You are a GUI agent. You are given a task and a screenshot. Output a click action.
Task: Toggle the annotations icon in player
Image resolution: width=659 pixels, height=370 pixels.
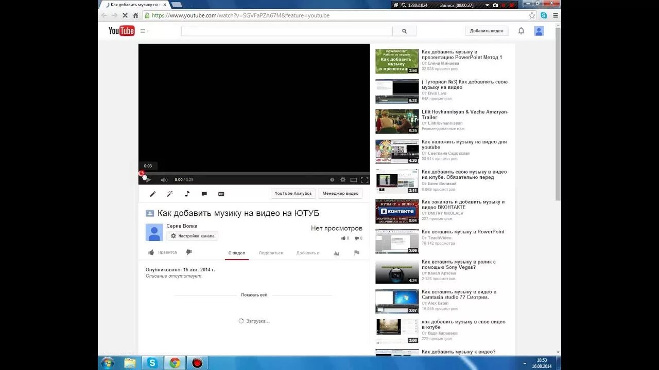click(332, 180)
